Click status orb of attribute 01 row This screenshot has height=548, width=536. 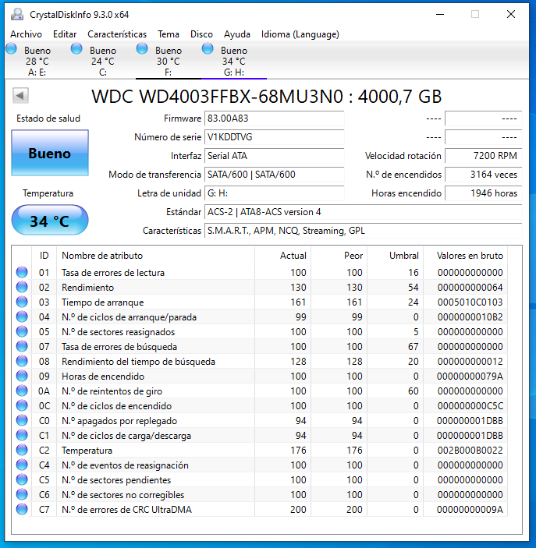[x=22, y=272]
